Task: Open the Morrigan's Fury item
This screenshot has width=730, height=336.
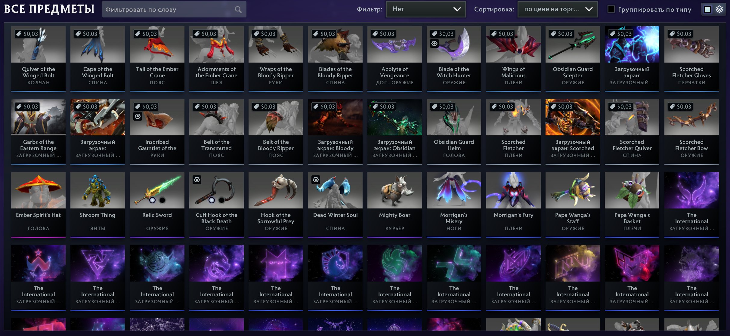Action: (x=513, y=204)
